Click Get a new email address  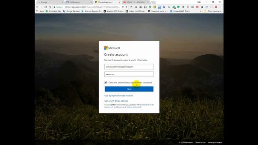[x=116, y=101]
